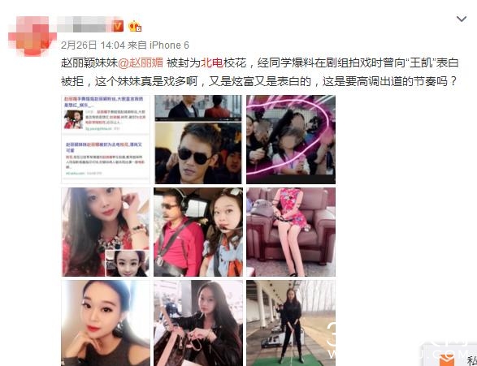Open the poster's blurred avatar
Screen dimensions: 477x366
tap(32, 37)
